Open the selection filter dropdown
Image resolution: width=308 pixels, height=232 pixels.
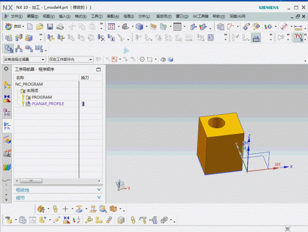point(24,59)
